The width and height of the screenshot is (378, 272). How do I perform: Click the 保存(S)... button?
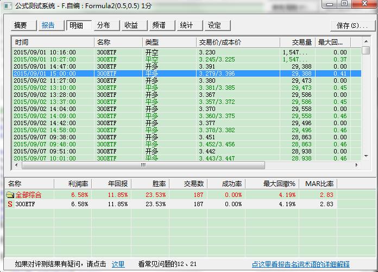(x=351, y=26)
